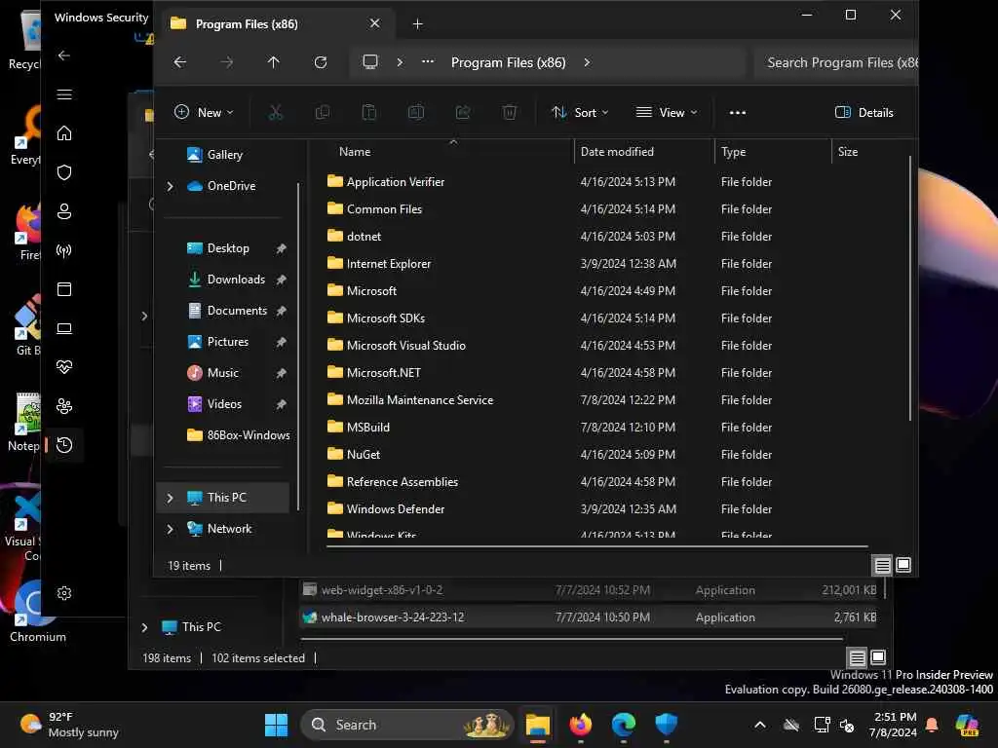Open Windows Security from the taskbar
This screenshot has width=998, height=748.
(x=667, y=725)
